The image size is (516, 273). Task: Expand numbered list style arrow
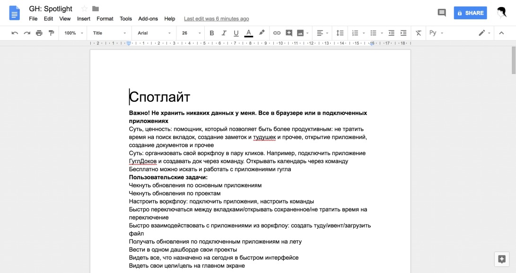(364, 33)
